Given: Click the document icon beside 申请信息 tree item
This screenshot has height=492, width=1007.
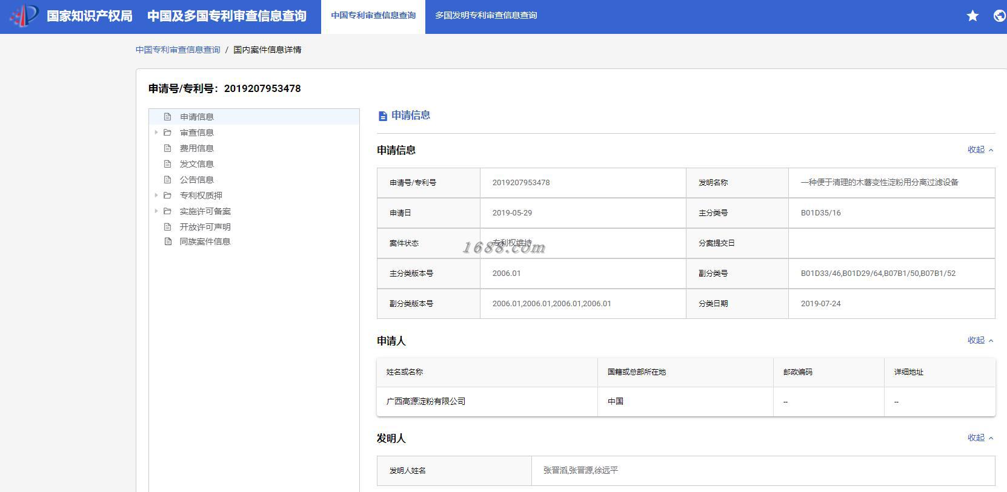Looking at the screenshot, I should click(x=168, y=117).
